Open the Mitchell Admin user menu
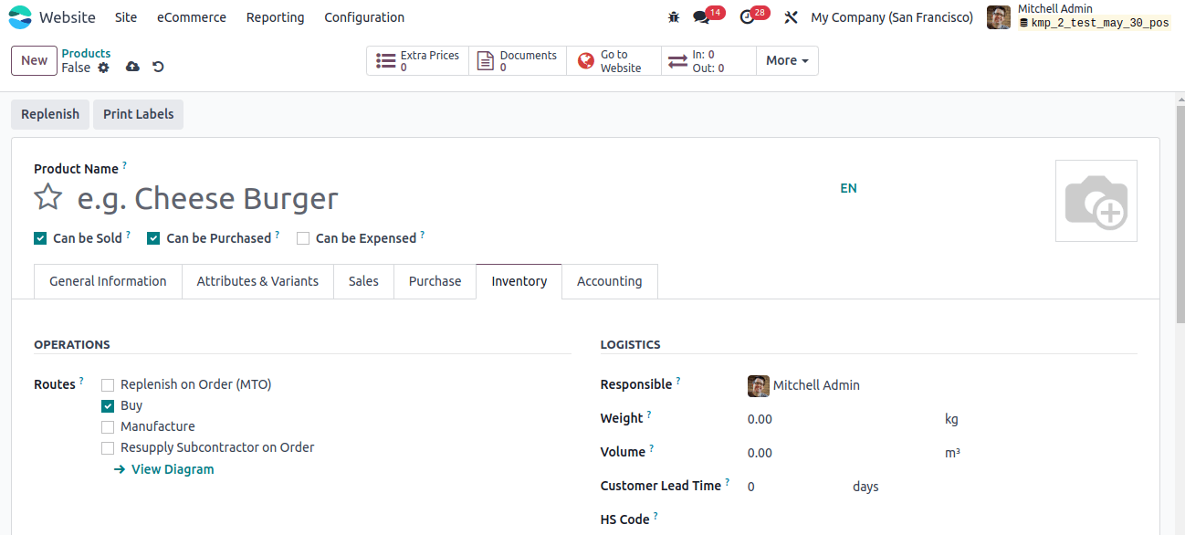This screenshot has height=535, width=1185. click(1079, 16)
